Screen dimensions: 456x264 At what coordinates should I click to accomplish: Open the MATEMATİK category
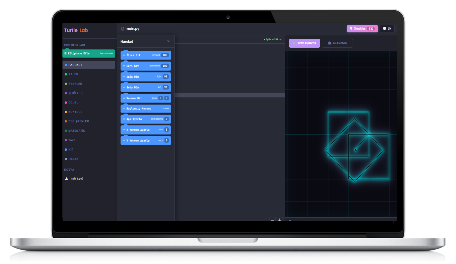(89, 131)
